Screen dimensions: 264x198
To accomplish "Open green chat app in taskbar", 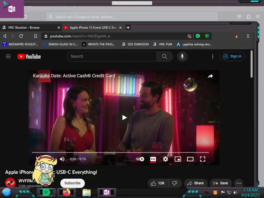I will [46, 192].
